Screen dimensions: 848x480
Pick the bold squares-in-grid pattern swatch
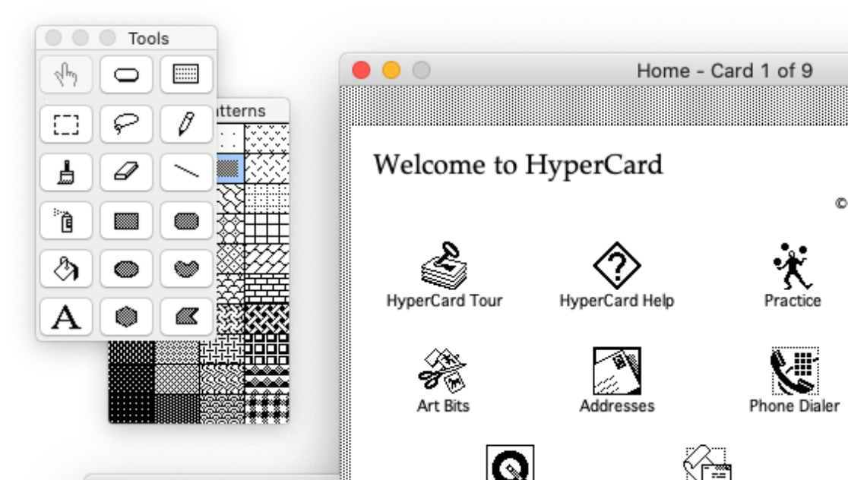click(267, 348)
